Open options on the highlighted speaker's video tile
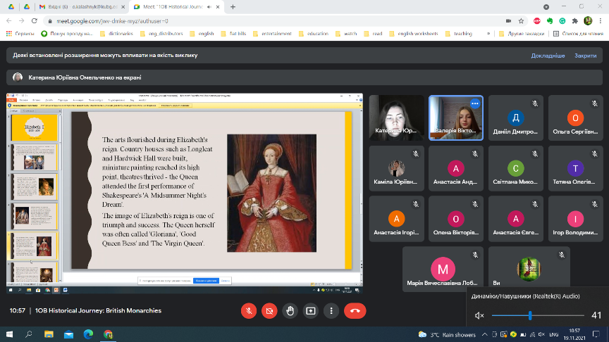Screen dimensions: 609x342 (474, 103)
